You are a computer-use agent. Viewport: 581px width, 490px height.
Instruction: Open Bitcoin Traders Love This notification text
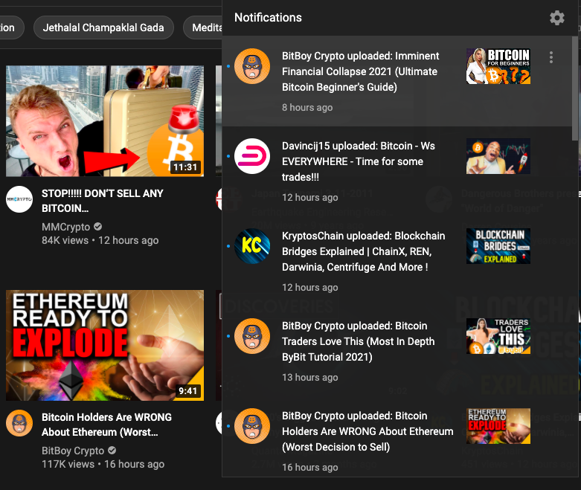pos(359,341)
